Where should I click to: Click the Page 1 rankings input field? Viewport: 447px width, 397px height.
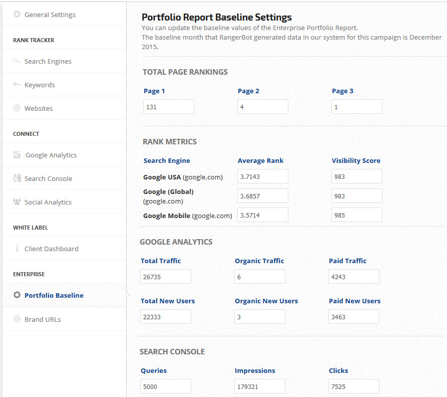(x=168, y=107)
